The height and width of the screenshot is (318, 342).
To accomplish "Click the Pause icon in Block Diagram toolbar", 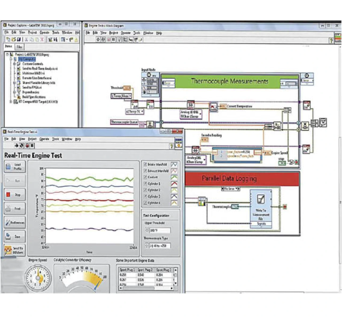I will tap(113, 40).
